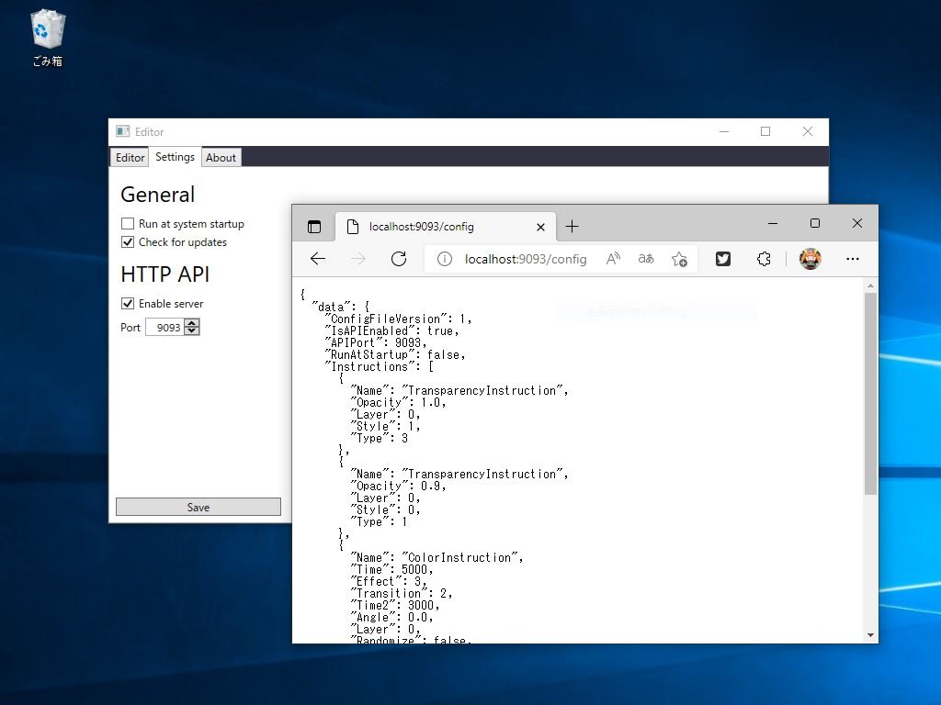This screenshot has width=941, height=705.
Task: Open the Twitter extension in the browser toolbar
Action: pos(722,259)
